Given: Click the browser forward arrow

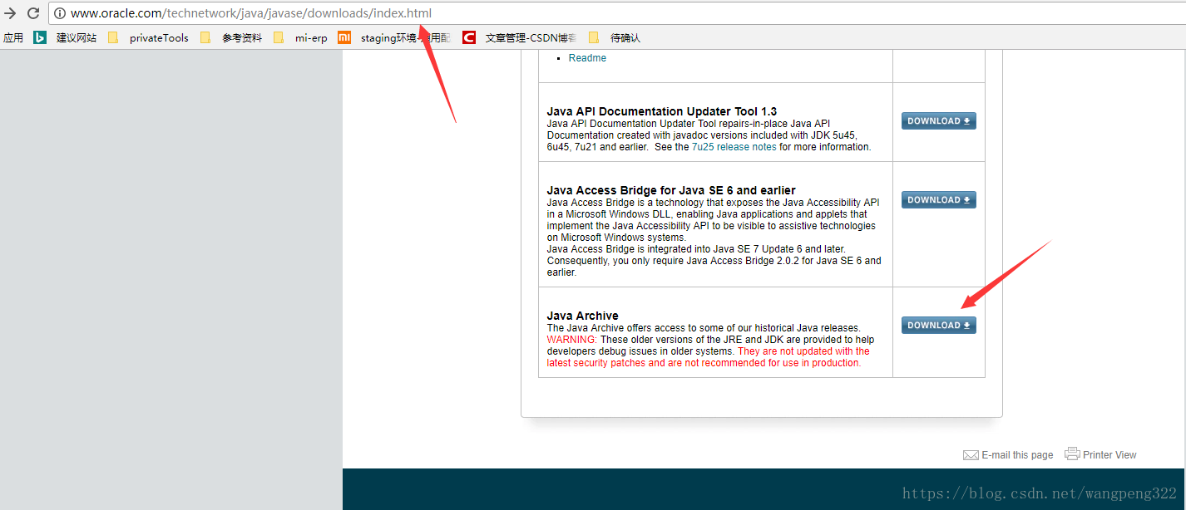Looking at the screenshot, I should [x=10, y=13].
